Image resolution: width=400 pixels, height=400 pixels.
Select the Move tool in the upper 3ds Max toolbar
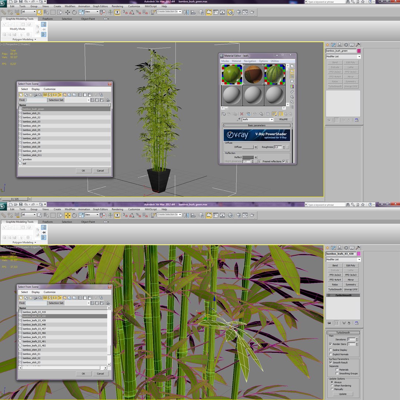point(68,12)
